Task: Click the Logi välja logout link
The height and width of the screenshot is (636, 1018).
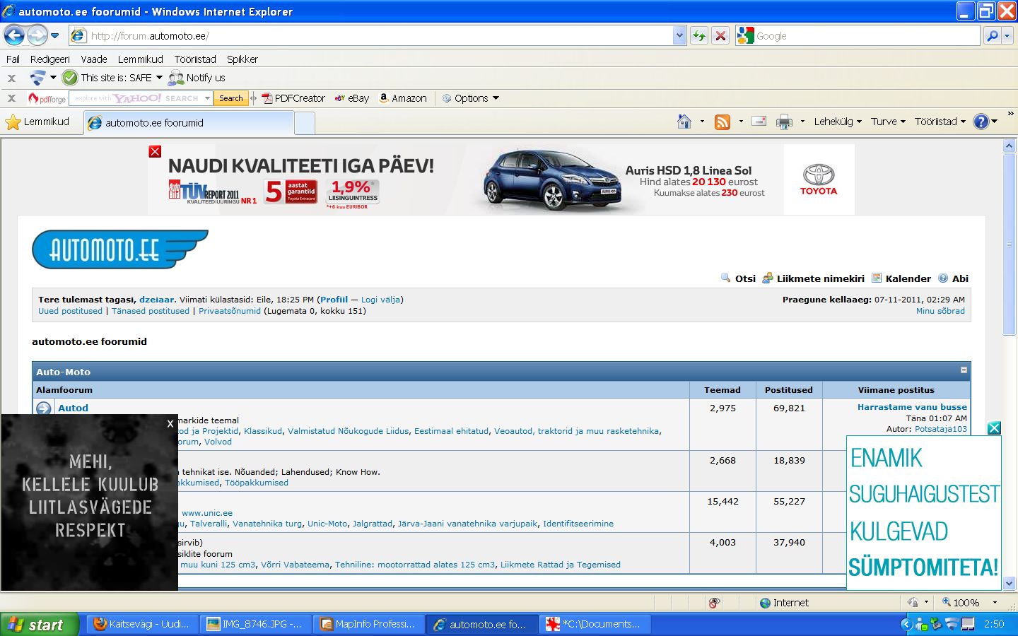Action: [380, 300]
